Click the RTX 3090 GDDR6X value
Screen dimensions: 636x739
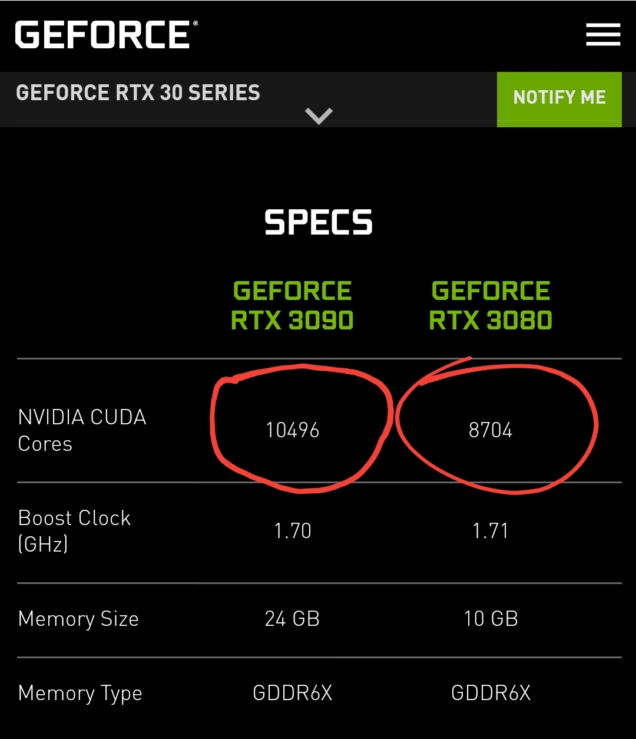[292, 693]
